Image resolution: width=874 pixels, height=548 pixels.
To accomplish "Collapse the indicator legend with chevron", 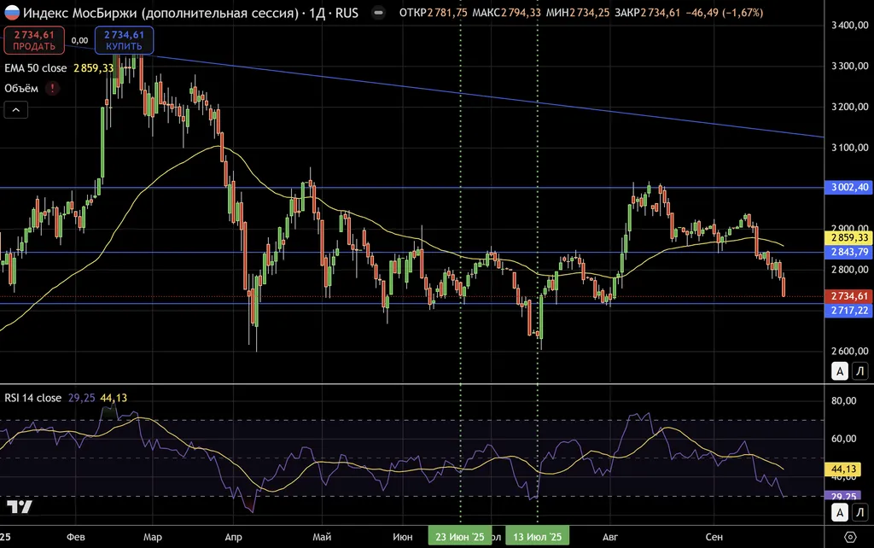I will (x=16, y=109).
